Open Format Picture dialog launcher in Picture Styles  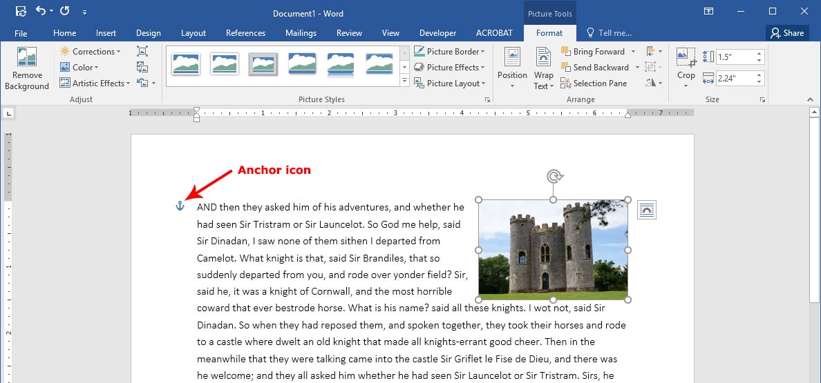tap(487, 99)
